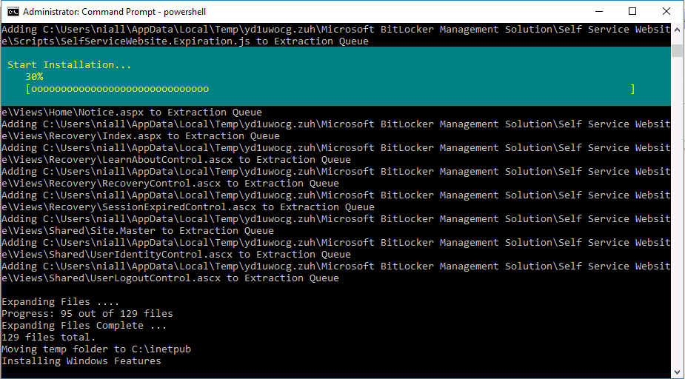Open the Command Prompt system menu icon
This screenshot has width=685, height=379.
(x=13, y=11)
